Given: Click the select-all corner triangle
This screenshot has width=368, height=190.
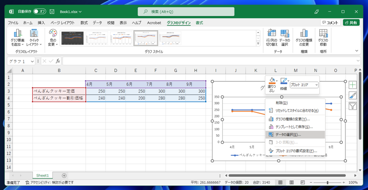Looking at the screenshot, I should pyautogui.click(x=10, y=71).
